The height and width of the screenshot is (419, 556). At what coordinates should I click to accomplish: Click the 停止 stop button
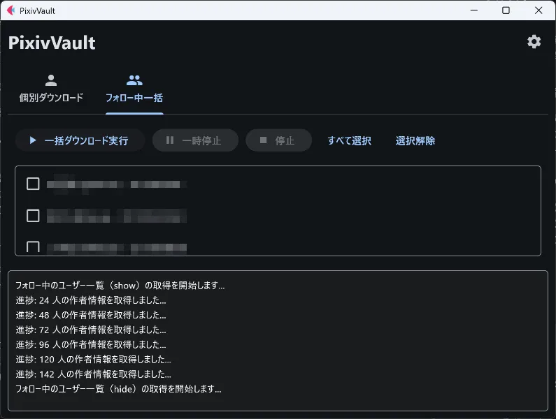(279, 140)
